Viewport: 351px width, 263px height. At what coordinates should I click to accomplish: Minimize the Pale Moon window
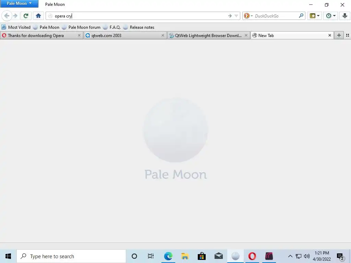click(x=311, y=4)
